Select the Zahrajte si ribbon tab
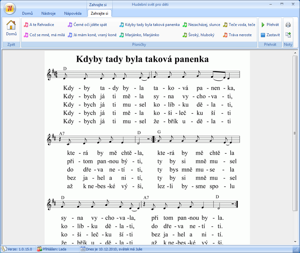The image size is (300, 253). 99,13
